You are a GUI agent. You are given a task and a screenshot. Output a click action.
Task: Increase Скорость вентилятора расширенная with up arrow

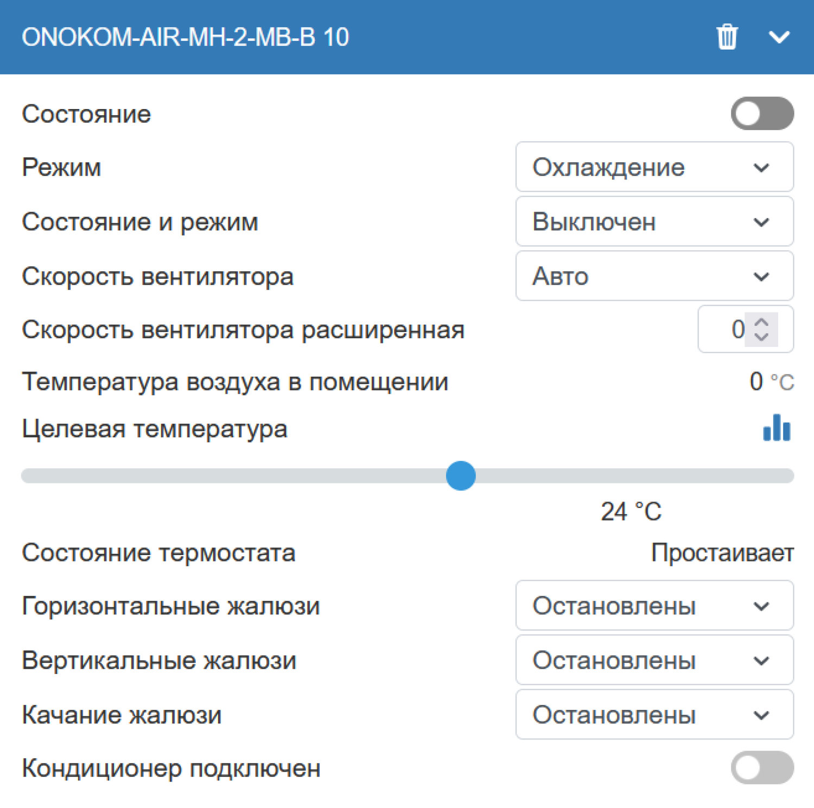(x=762, y=322)
